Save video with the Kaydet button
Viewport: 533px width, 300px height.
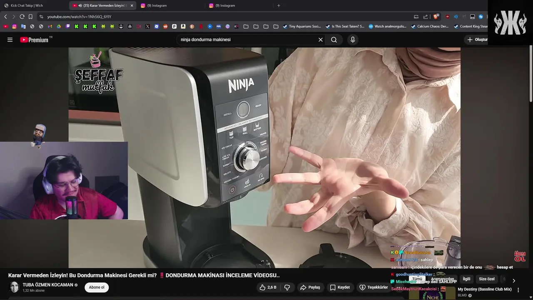click(x=340, y=287)
